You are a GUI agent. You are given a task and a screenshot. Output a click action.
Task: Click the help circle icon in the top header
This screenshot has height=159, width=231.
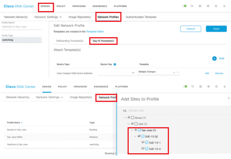coord(216,6)
